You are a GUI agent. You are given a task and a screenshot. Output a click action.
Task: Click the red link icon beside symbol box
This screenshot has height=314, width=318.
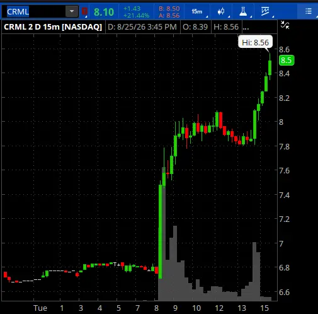[84, 11]
